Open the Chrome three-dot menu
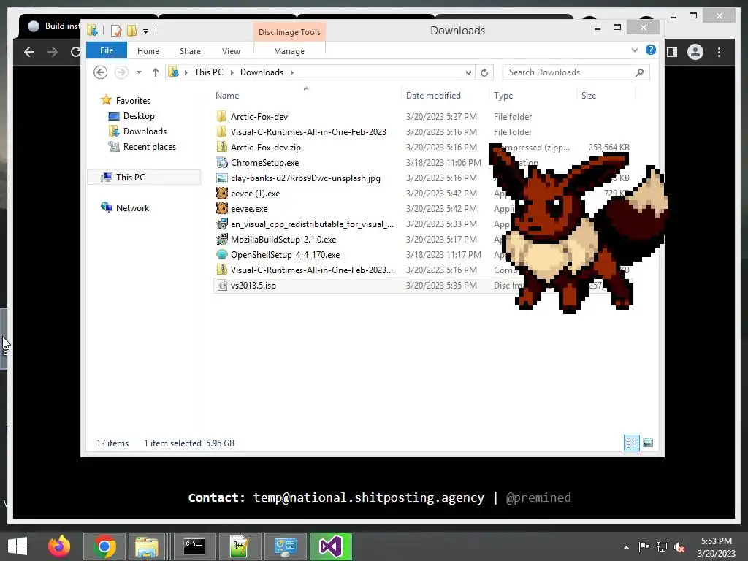 719,52
